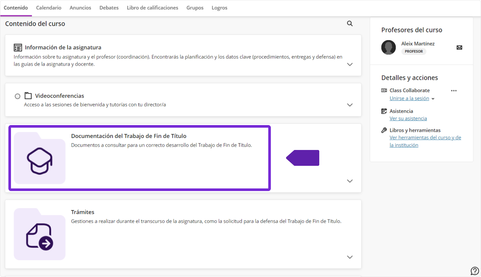Open the Libro de calificaciones tab

click(x=152, y=8)
